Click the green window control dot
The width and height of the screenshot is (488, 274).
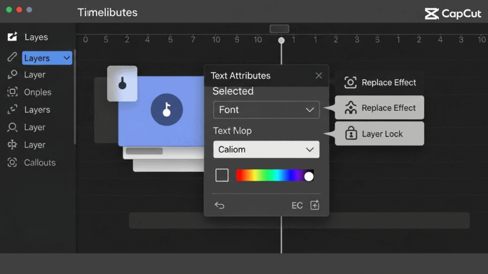point(9,10)
